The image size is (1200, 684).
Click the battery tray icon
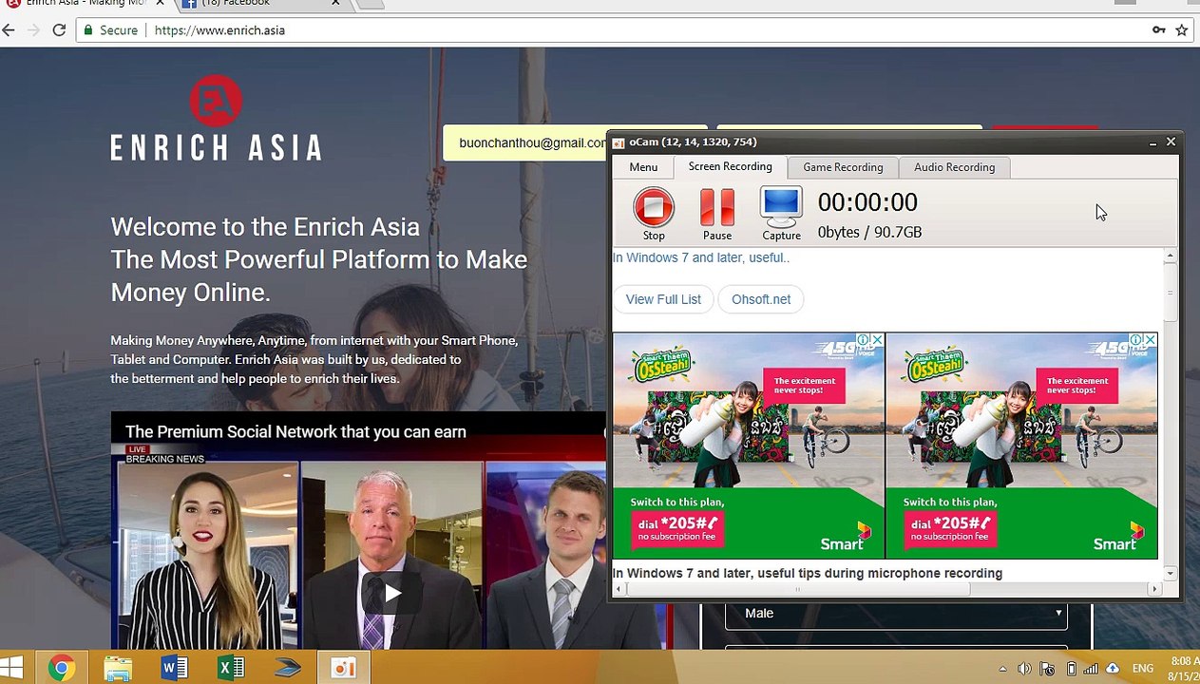click(1071, 670)
